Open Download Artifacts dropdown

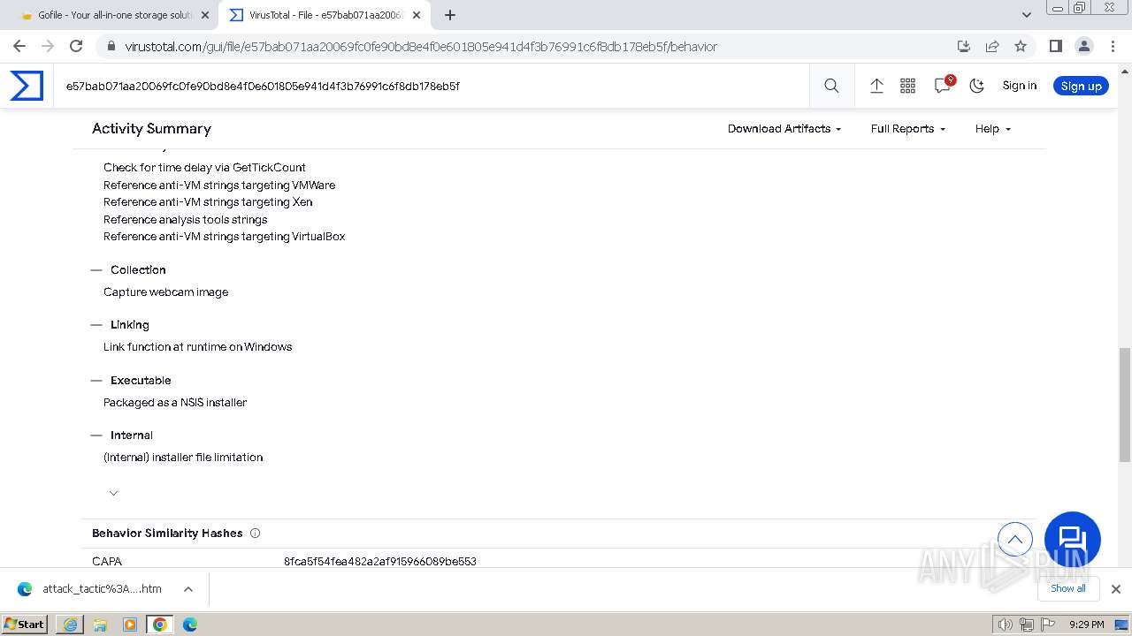784,129
